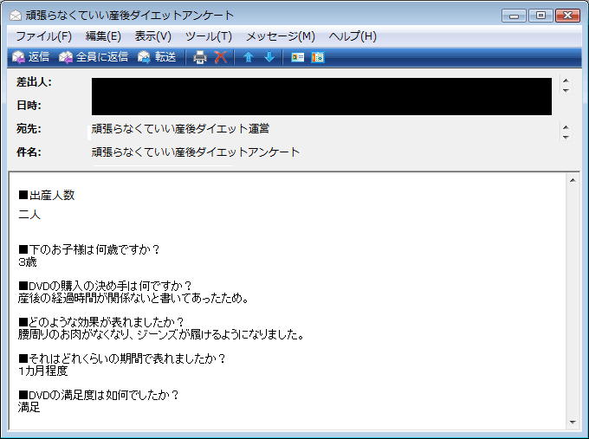Open the ツール(T) menu

(209, 36)
